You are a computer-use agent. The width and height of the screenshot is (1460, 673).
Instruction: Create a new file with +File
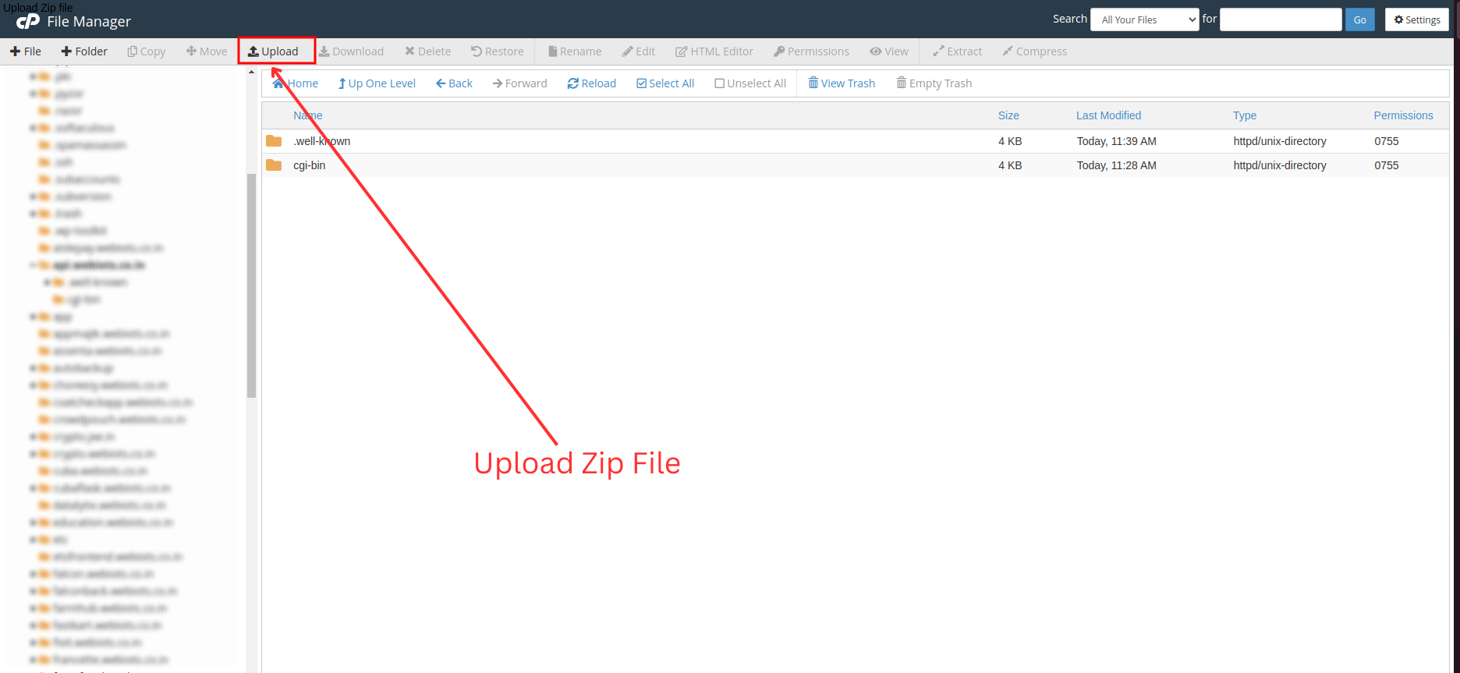click(26, 51)
